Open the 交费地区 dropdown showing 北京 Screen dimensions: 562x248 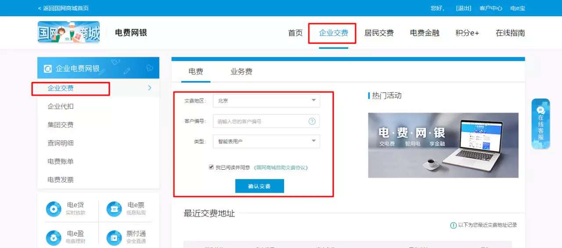pyautogui.click(x=267, y=101)
